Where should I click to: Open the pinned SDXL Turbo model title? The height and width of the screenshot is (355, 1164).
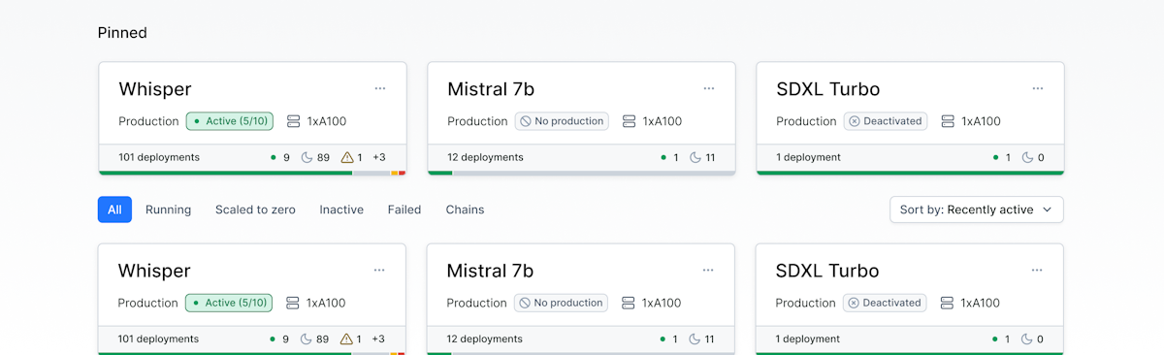tap(827, 89)
